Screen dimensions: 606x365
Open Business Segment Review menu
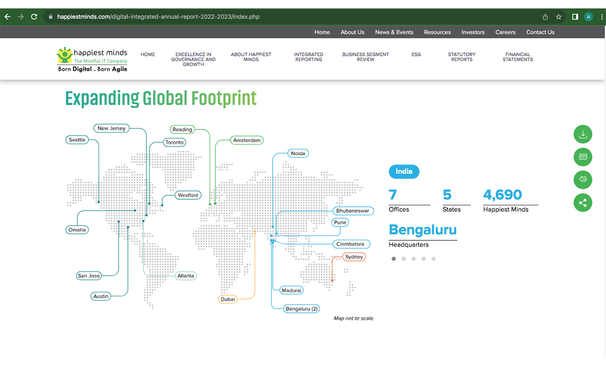click(365, 57)
